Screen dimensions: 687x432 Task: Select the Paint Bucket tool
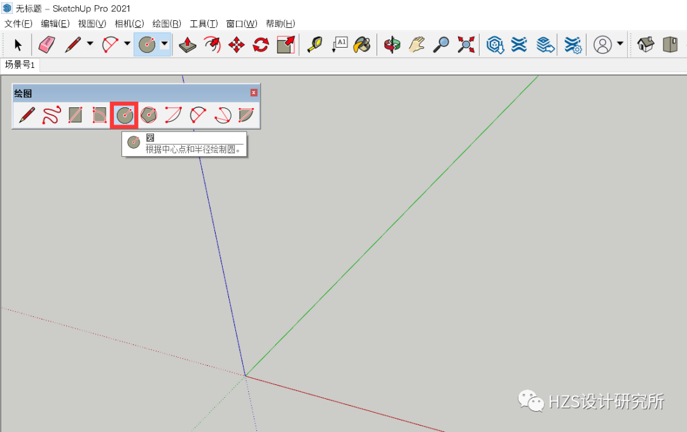click(x=361, y=44)
